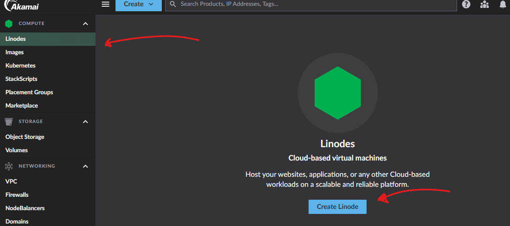The image size is (510, 226).
Task: Open Domains in the sidebar
Action: (48, 221)
